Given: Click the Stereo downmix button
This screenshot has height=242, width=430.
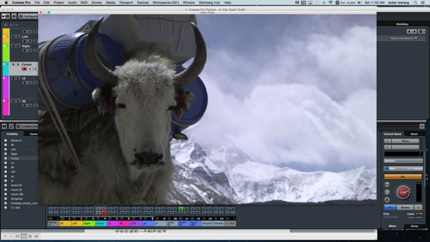Looking at the screenshot, I should coord(405,207).
